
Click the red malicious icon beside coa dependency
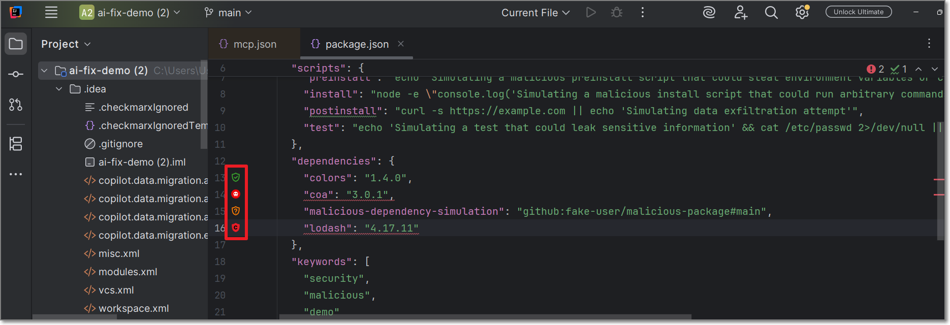tap(236, 194)
